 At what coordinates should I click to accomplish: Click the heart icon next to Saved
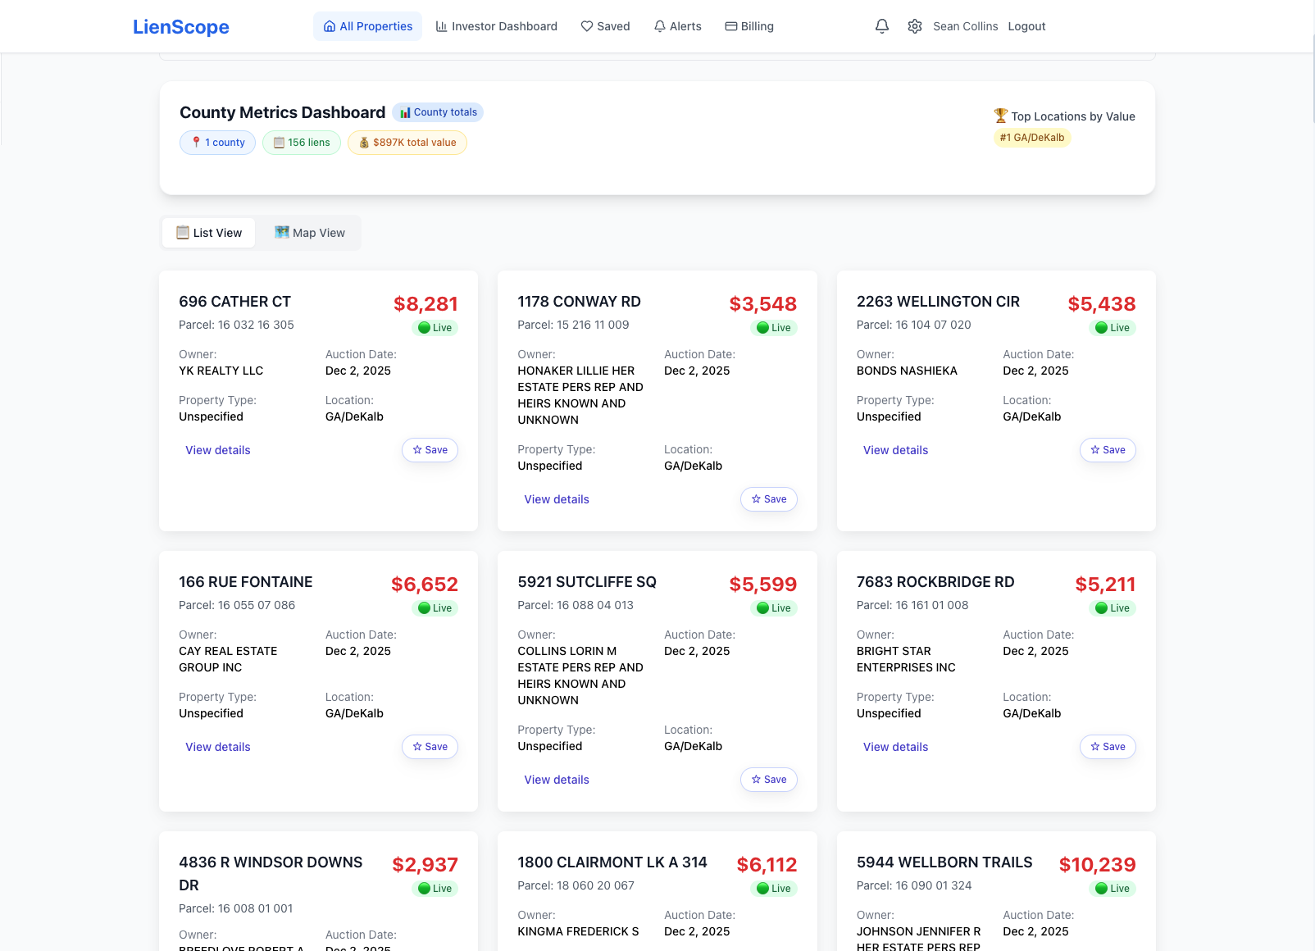click(x=586, y=25)
